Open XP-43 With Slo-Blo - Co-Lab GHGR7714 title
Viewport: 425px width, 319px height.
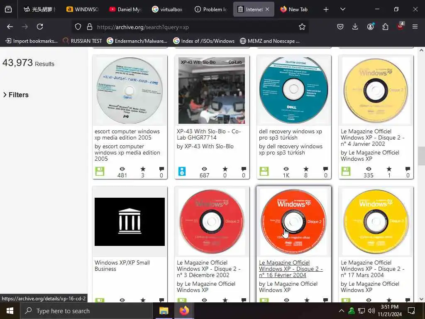[x=209, y=135]
